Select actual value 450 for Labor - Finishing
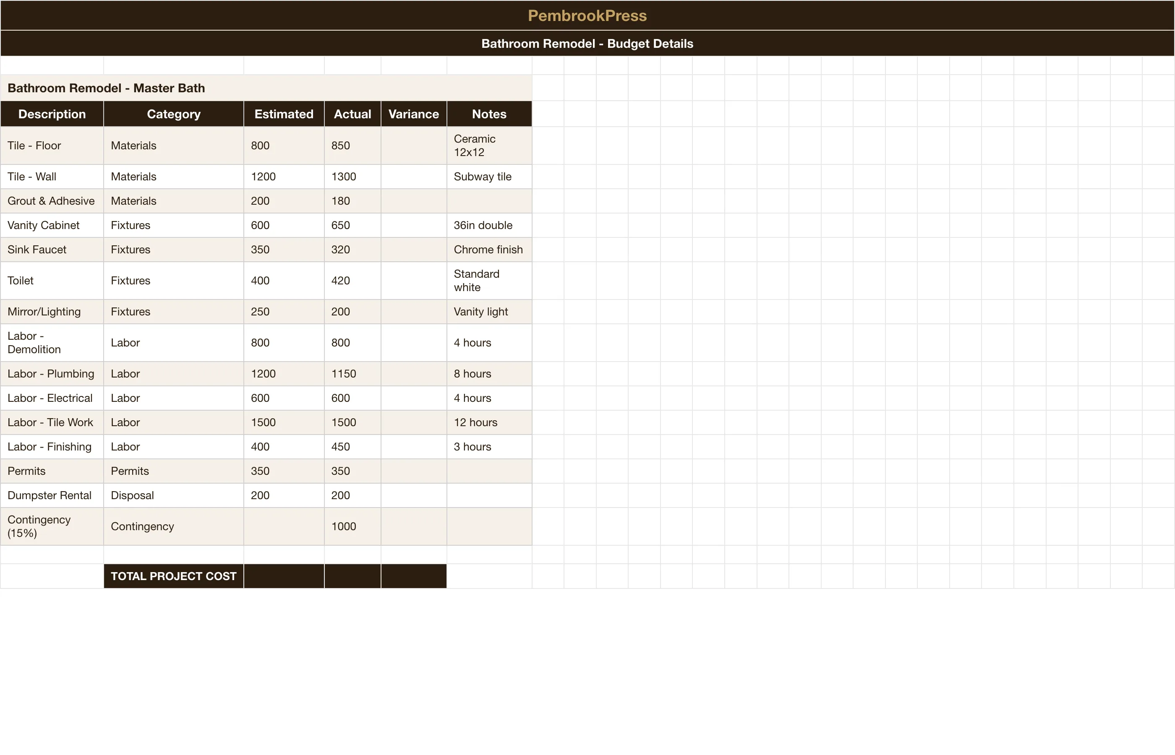 352,447
